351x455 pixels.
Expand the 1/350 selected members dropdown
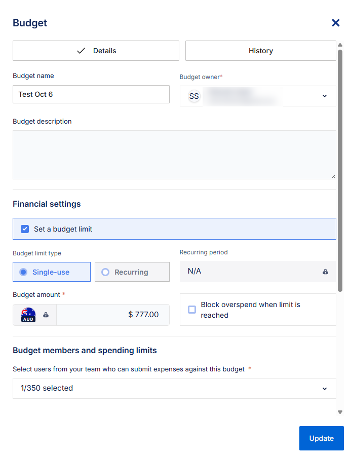point(325,389)
